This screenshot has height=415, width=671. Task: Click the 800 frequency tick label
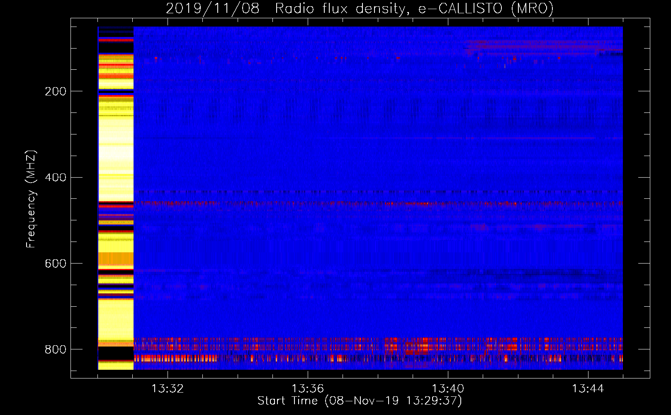[x=56, y=349]
